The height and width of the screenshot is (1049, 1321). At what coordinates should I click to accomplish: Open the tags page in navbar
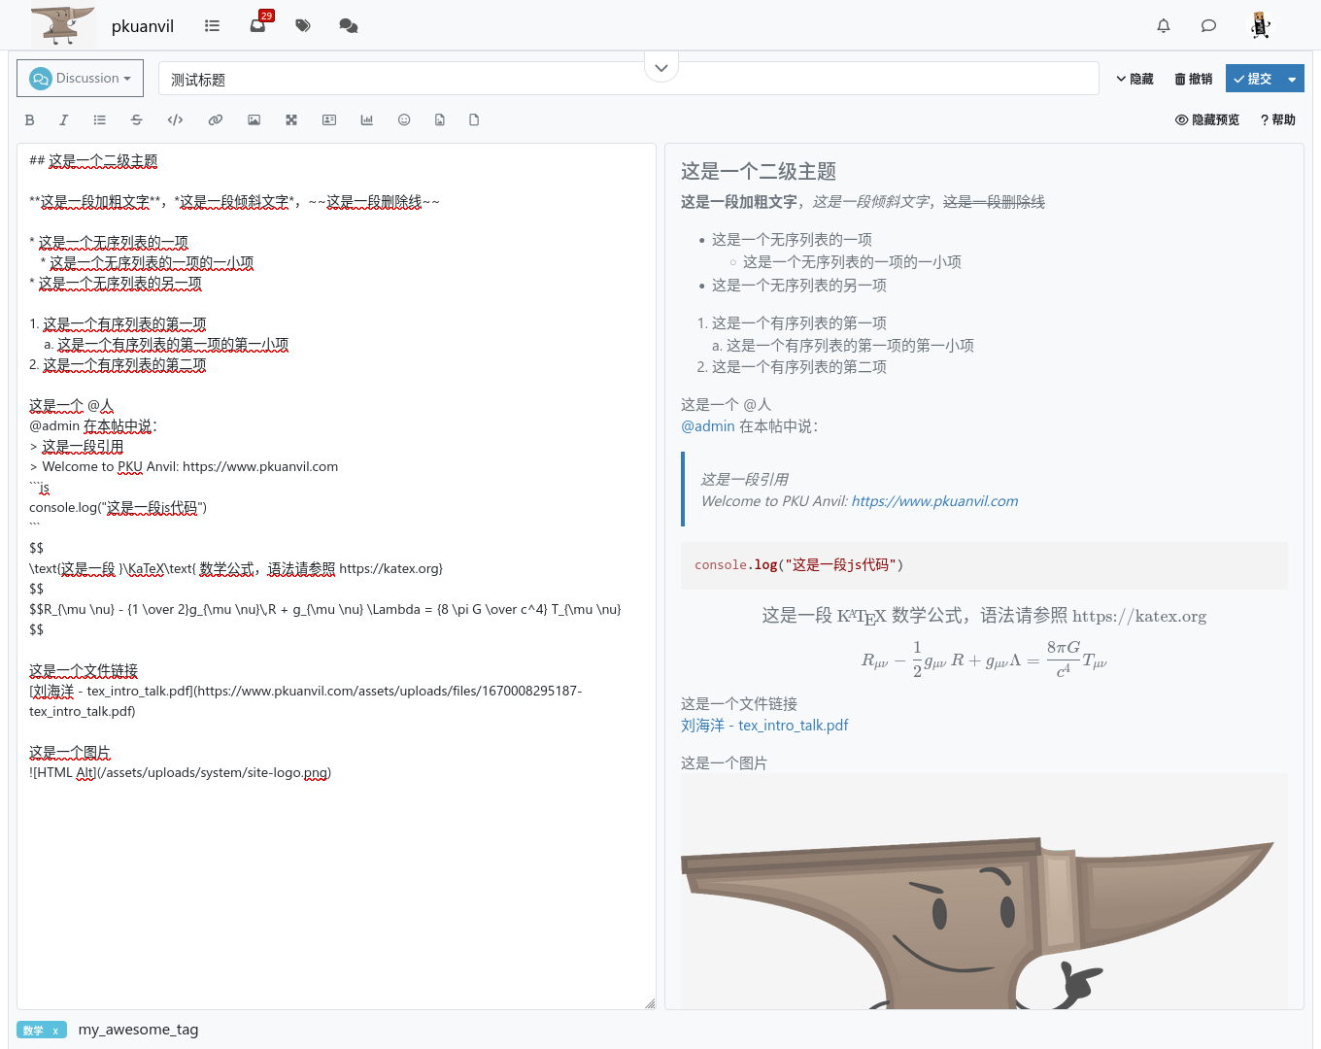[303, 26]
